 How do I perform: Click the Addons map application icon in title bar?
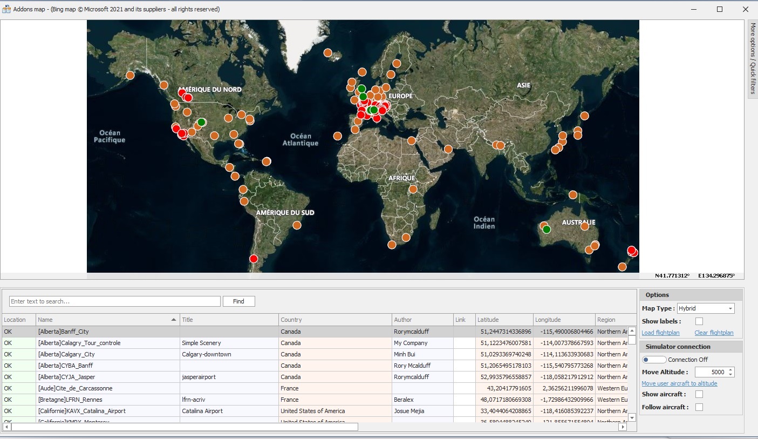(6, 9)
